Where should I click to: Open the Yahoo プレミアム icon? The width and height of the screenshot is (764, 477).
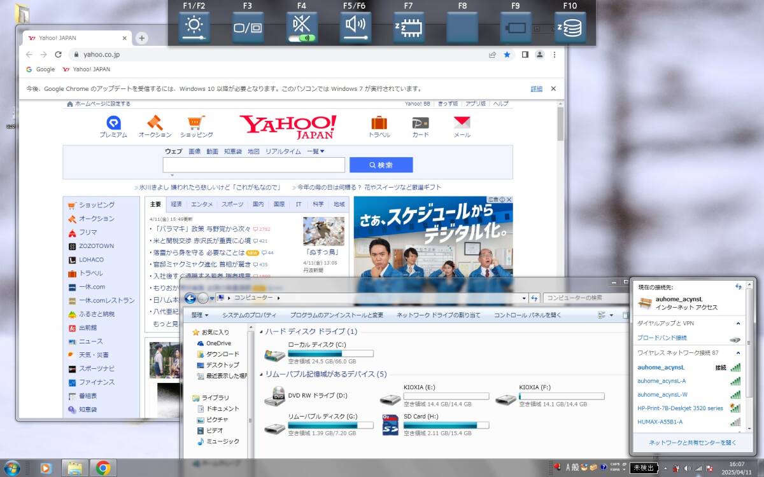(113, 127)
